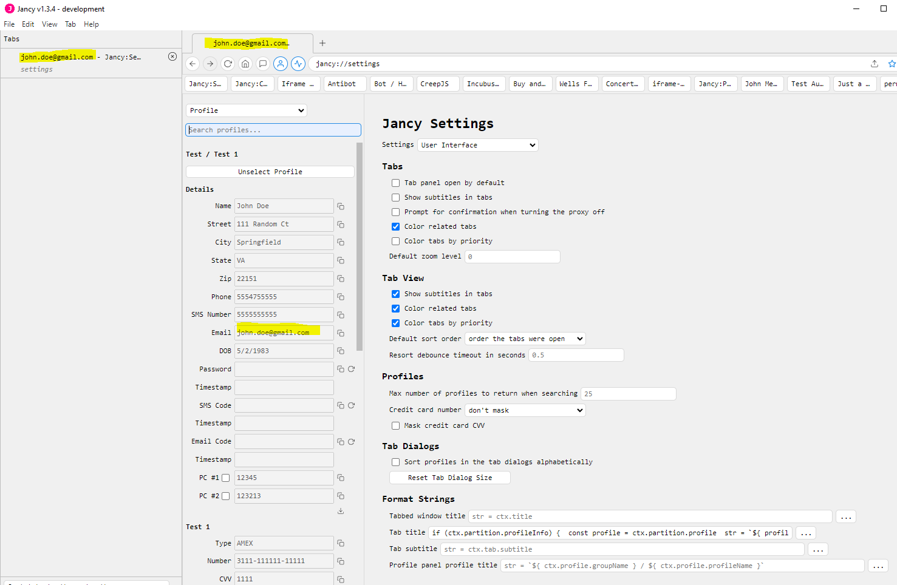The image size is (897, 585).
Task: Reload the page with the refresh icon
Action: pyautogui.click(x=228, y=64)
